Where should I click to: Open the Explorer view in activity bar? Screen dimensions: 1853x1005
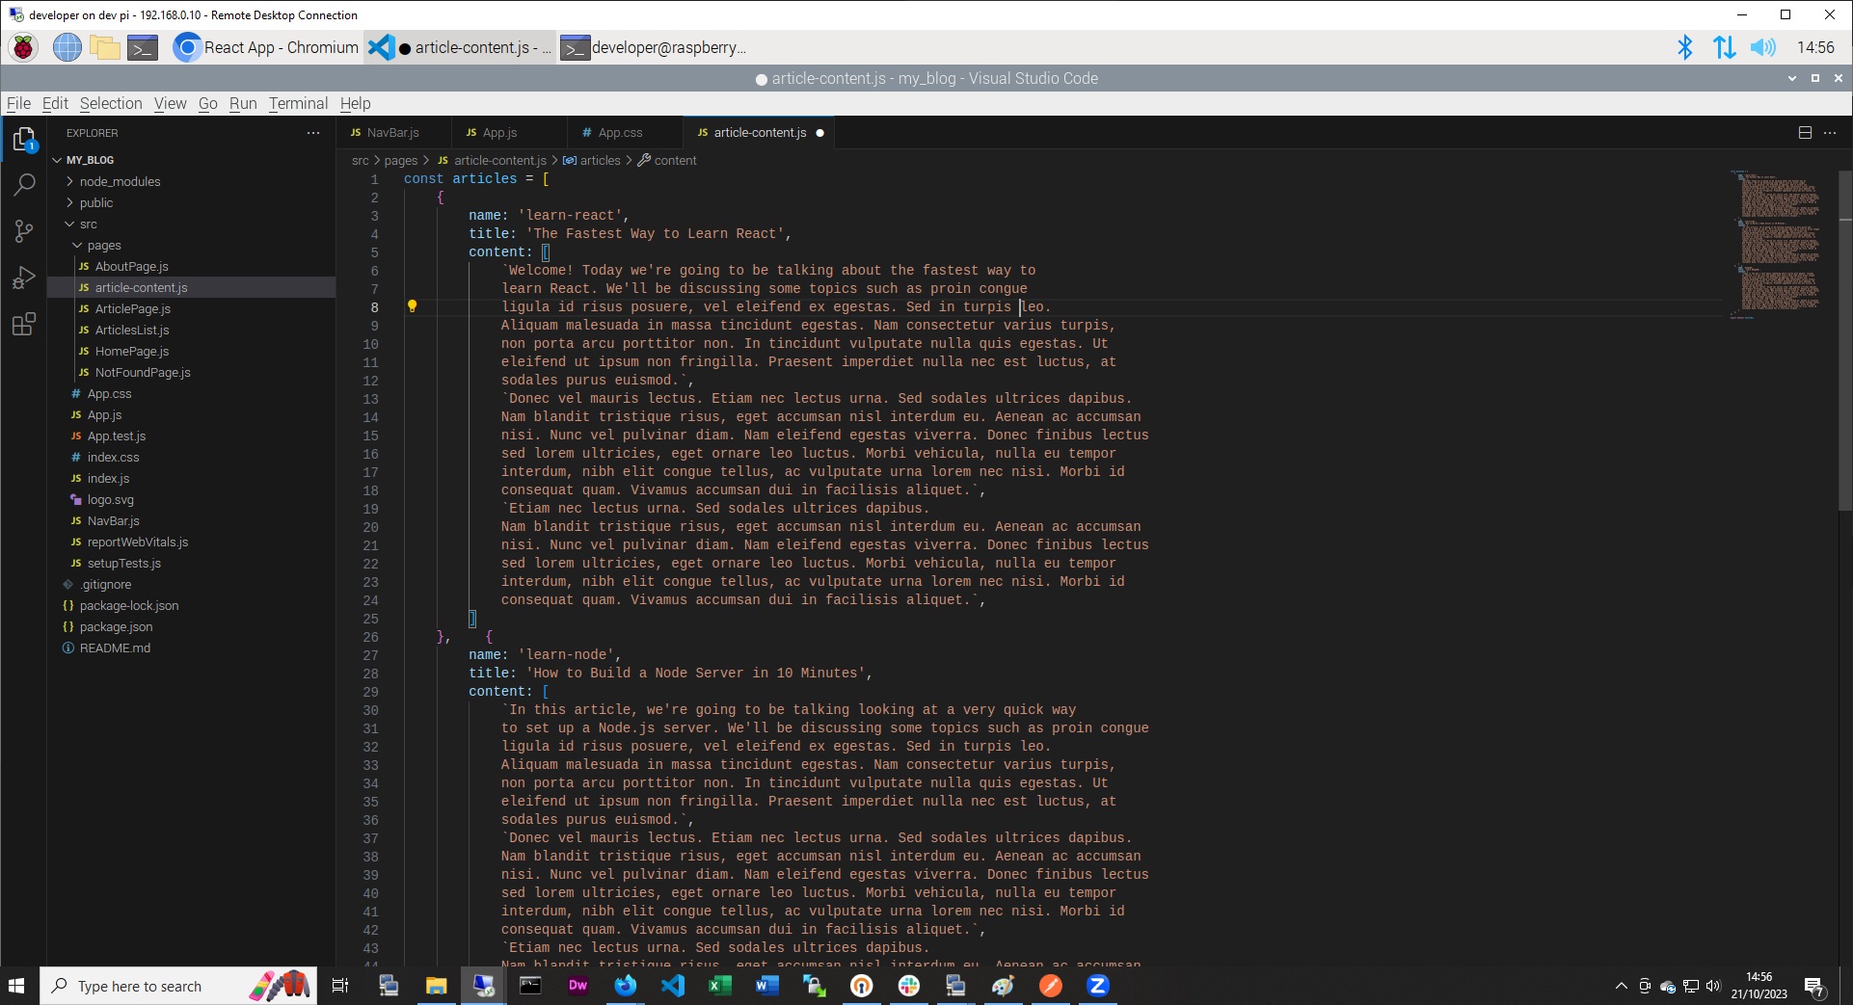click(24, 140)
